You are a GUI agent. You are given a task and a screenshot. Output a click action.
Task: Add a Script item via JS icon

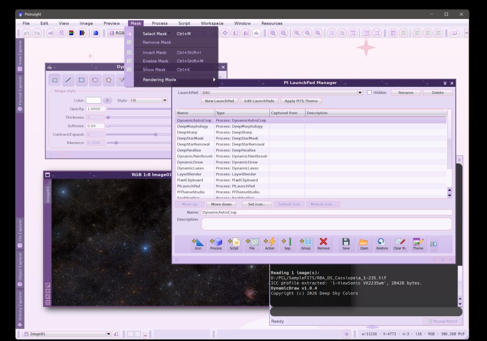(x=234, y=244)
